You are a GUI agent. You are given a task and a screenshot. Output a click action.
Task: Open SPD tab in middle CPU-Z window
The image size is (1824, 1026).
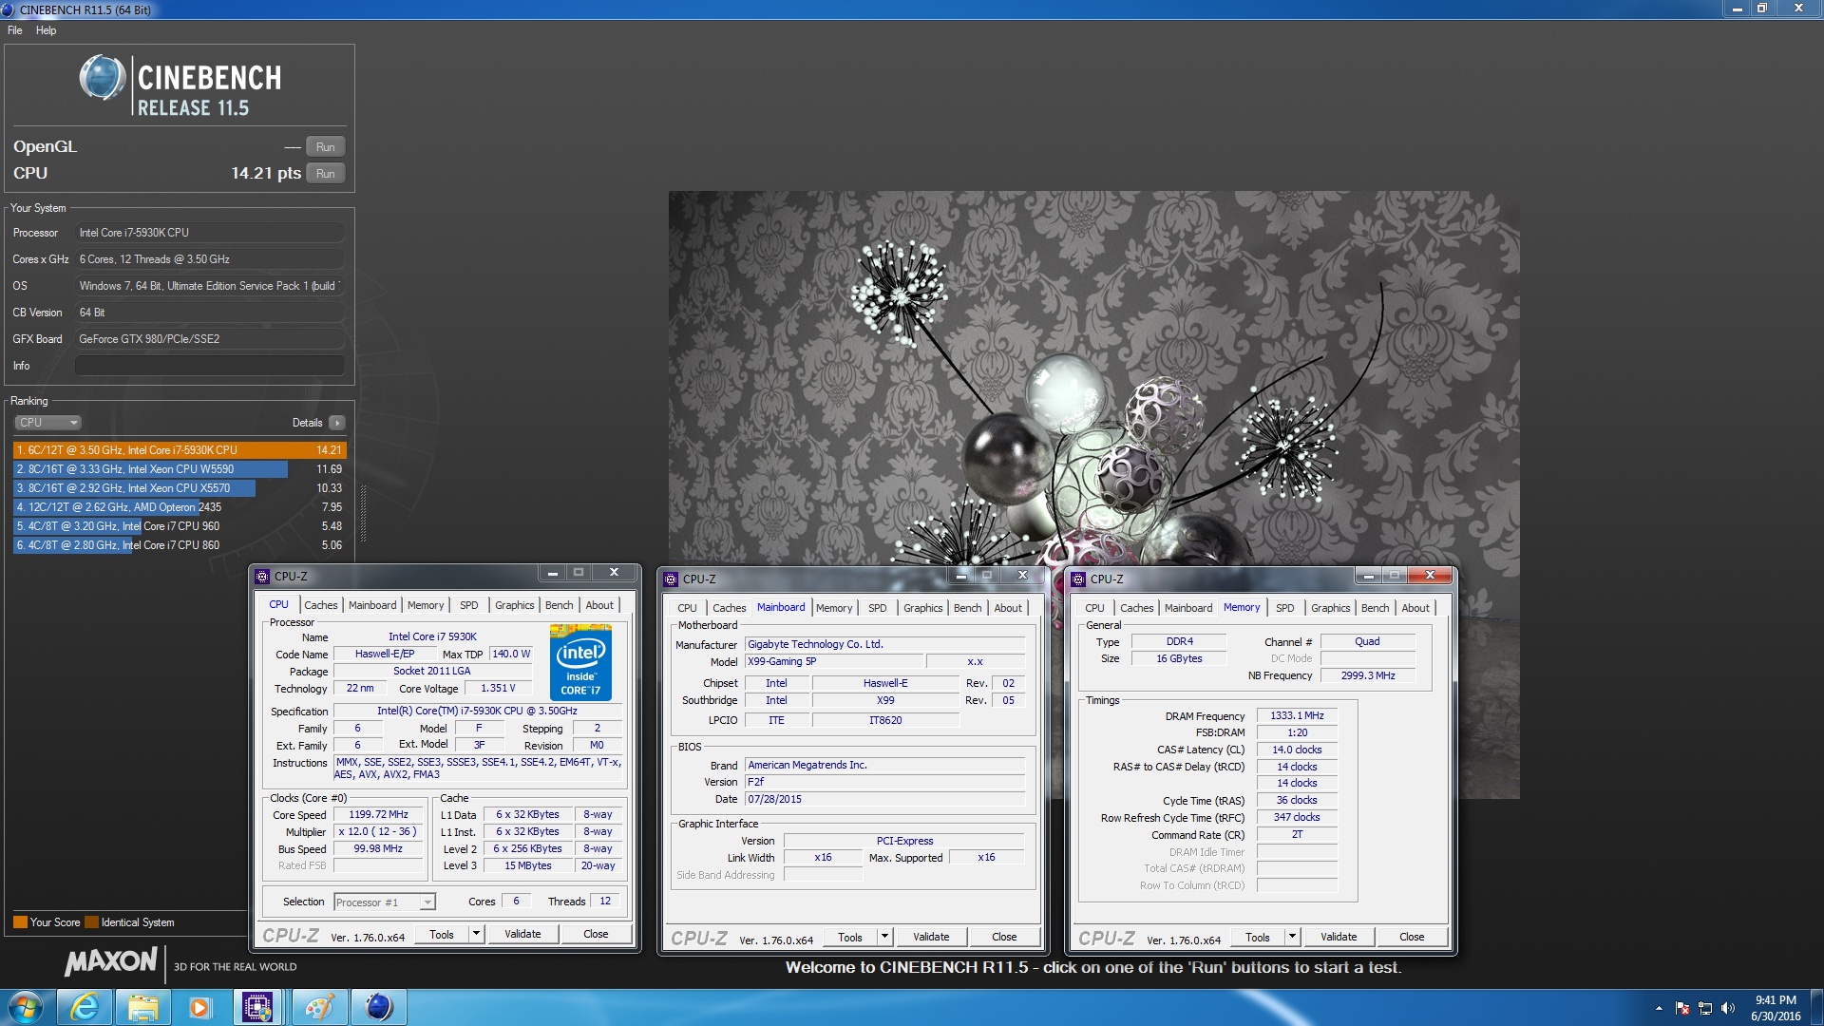point(878,608)
